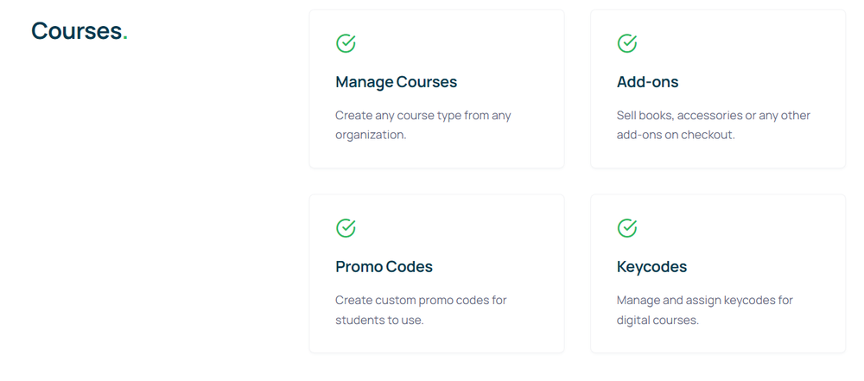This screenshot has height=381, width=864.
Task: Click the green checkmark above Keycodes
Action: [627, 228]
